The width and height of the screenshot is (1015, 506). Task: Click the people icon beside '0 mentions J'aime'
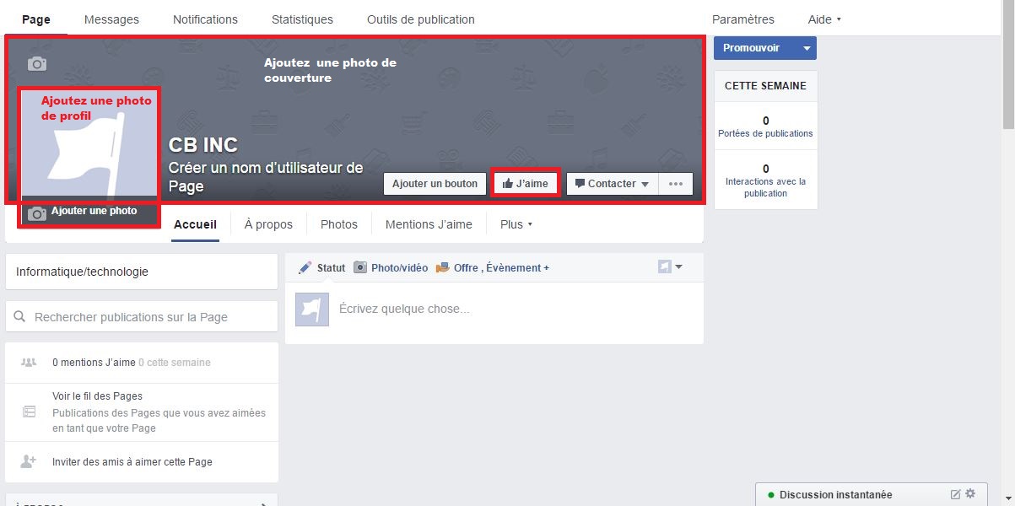tap(29, 363)
